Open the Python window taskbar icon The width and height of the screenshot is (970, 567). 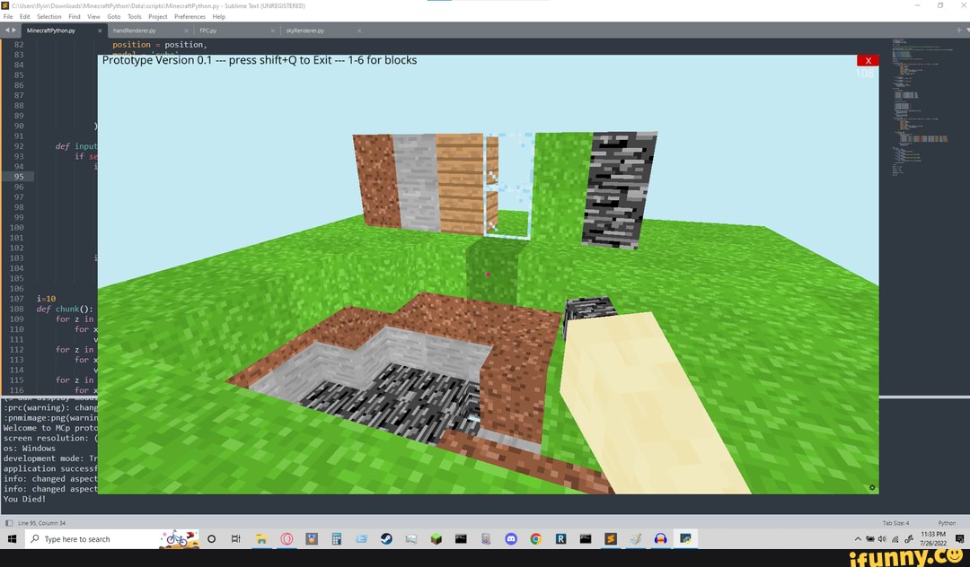point(685,539)
